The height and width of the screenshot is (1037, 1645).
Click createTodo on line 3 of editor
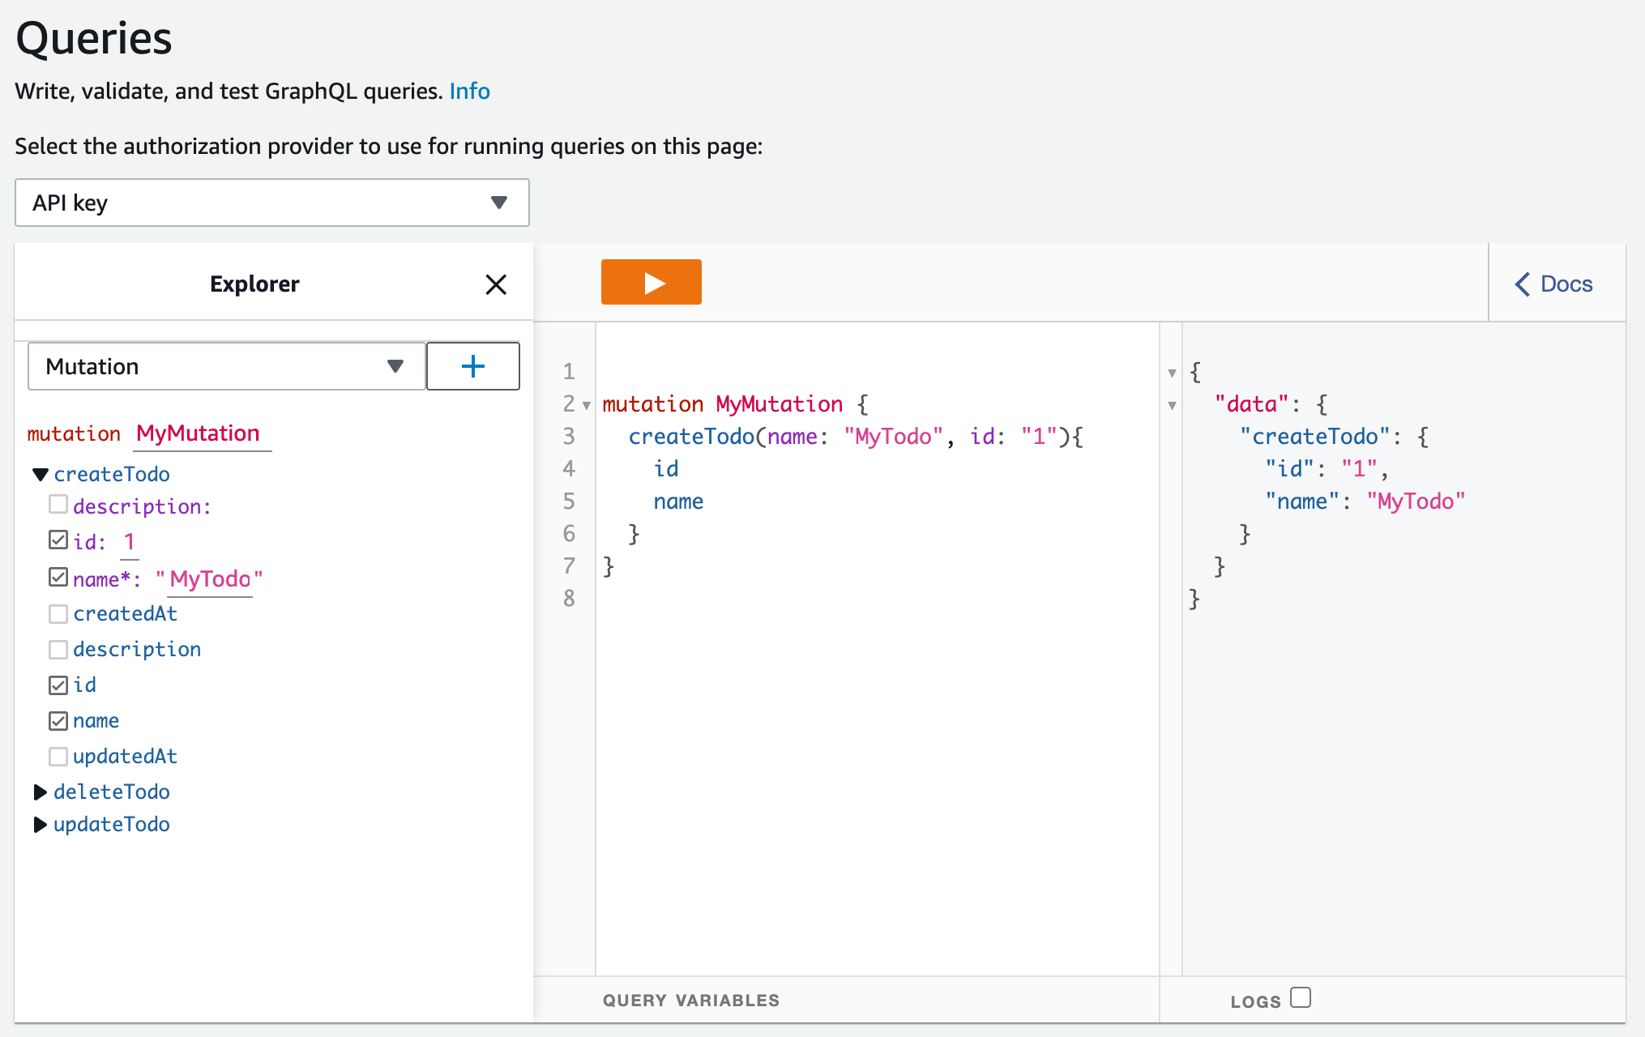point(691,437)
